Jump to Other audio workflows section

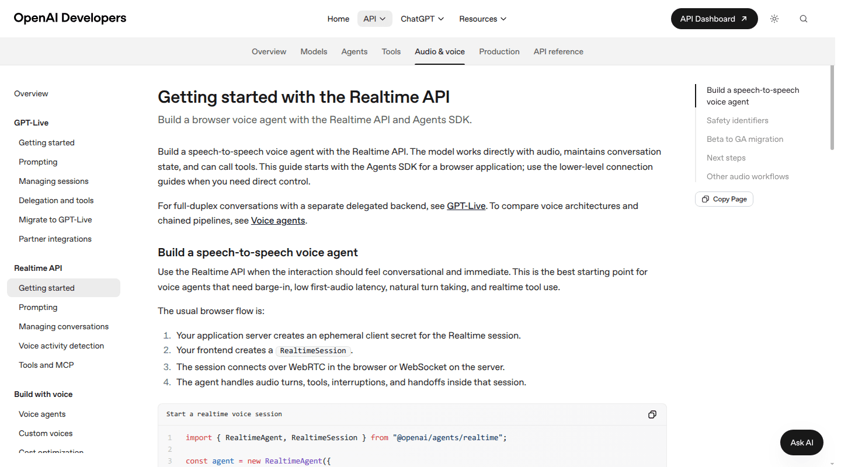click(x=748, y=176)
